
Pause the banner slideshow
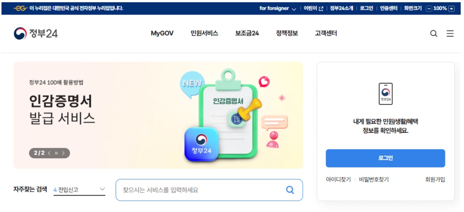pos(56,153)
